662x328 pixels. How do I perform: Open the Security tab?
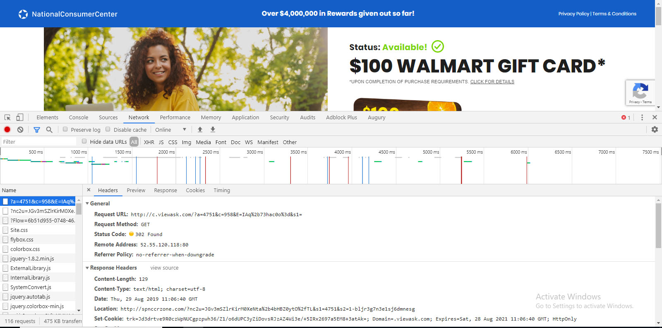pyautogui.click(x=280, y=118)
